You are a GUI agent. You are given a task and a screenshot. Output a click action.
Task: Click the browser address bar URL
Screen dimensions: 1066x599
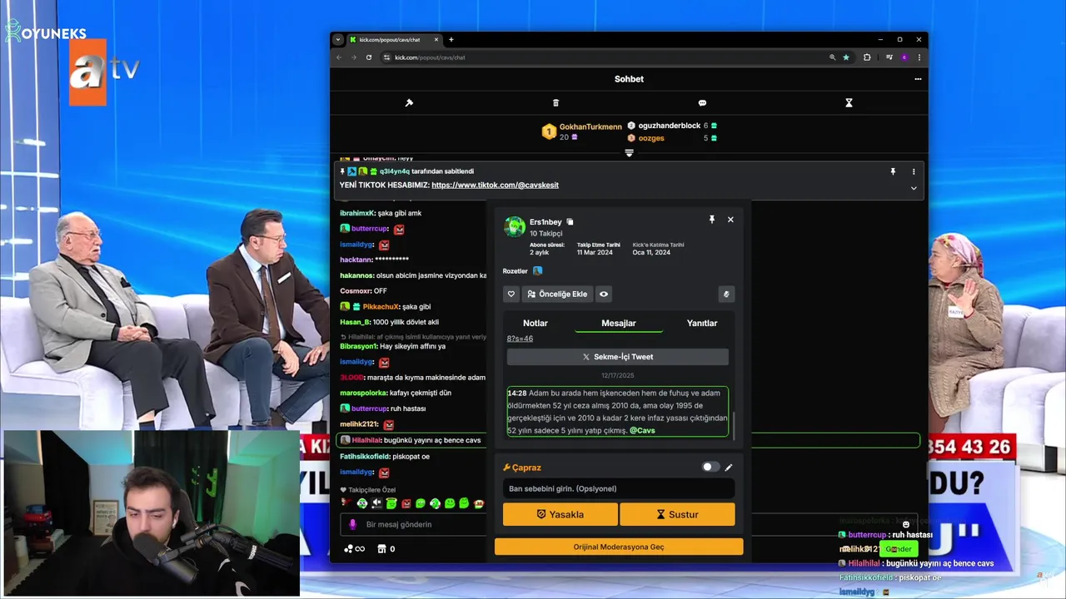pos(430,57)
